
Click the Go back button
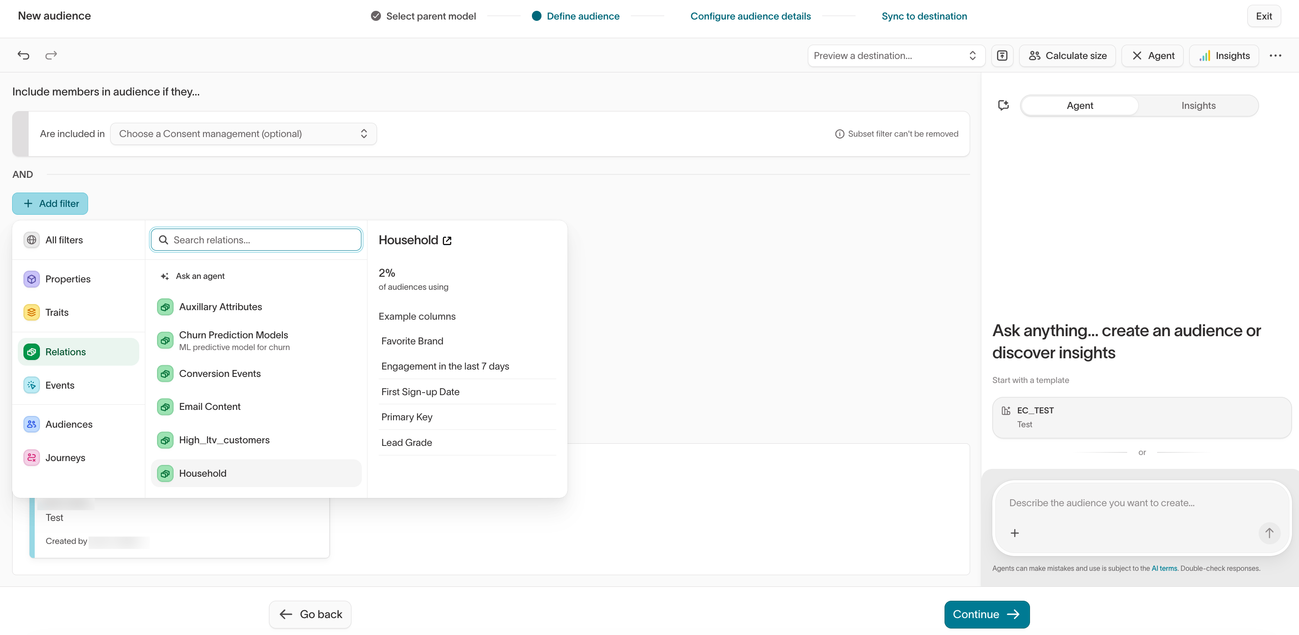click(310, 614)
